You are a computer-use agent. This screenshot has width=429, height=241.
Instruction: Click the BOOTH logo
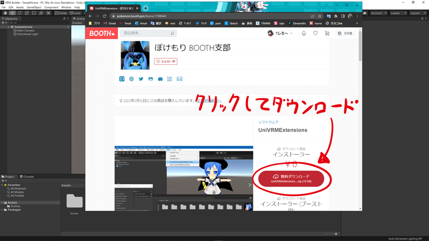(101, 33)
